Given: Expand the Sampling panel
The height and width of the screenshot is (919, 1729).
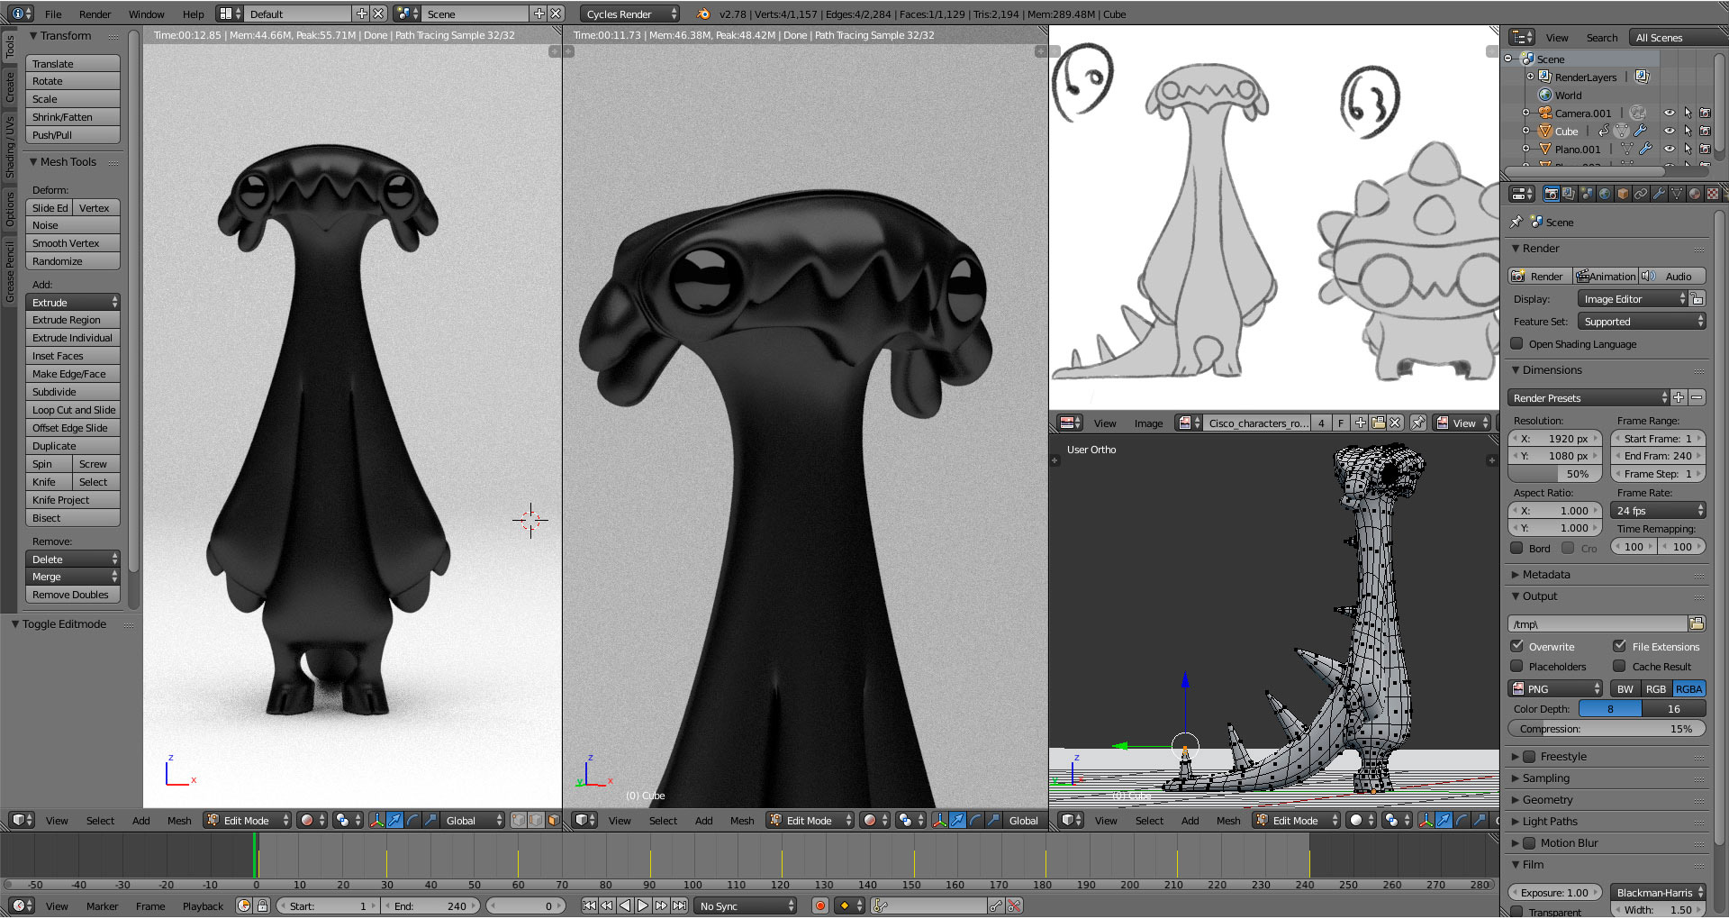Looking at the screenshot, I should [x=1545, y=778].
